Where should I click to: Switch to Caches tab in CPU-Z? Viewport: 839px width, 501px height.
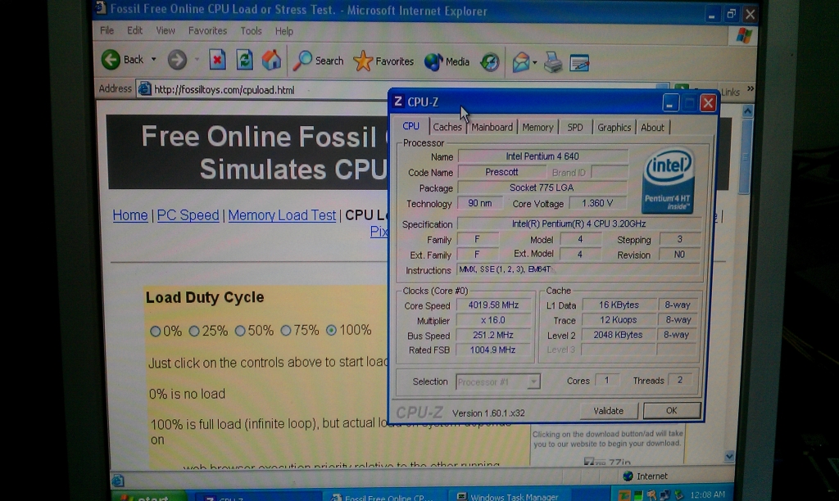pos(447,127)
